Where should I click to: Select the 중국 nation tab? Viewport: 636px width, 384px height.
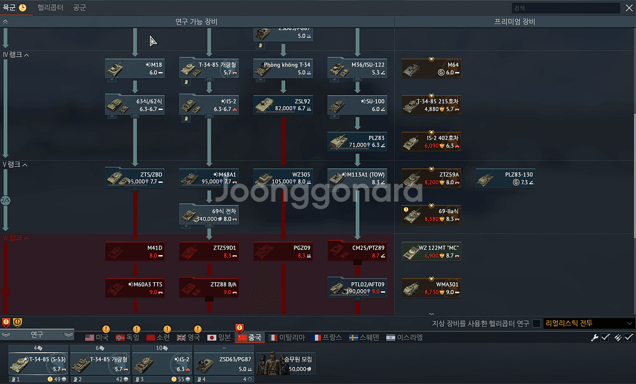250,338
